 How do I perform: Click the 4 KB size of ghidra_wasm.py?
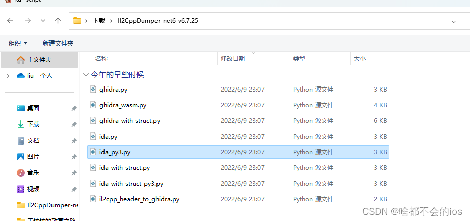(380, 105)
